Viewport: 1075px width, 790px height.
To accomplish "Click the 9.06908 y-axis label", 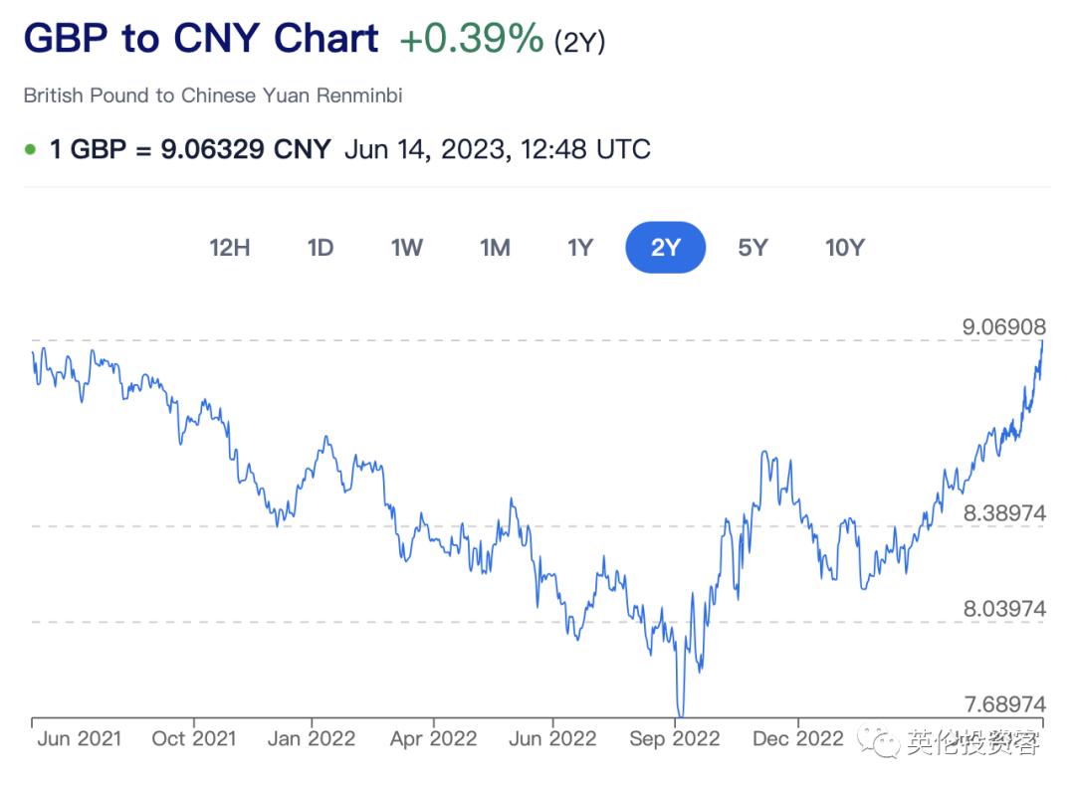I will click(x=1004, y=326).
